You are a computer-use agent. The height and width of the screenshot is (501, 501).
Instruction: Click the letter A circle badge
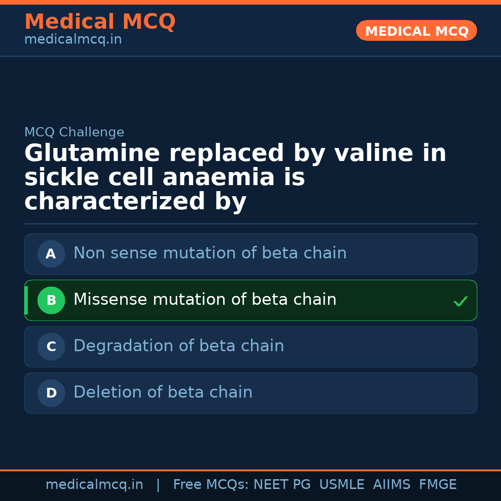point(51,254)
